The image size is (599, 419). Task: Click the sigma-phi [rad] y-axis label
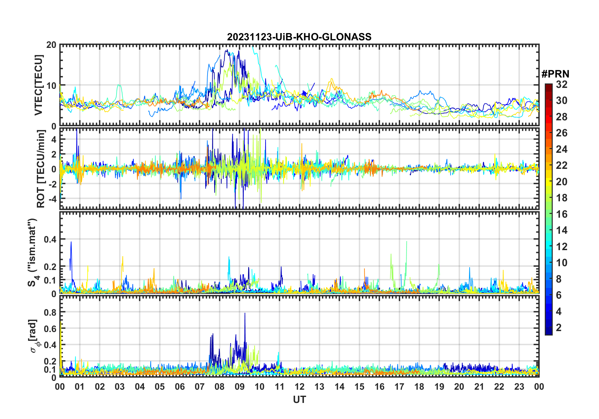pyautogui.click(x=34, y=336)
